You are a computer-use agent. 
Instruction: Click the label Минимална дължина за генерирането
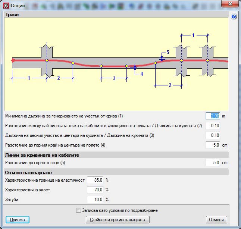point(64,116)
